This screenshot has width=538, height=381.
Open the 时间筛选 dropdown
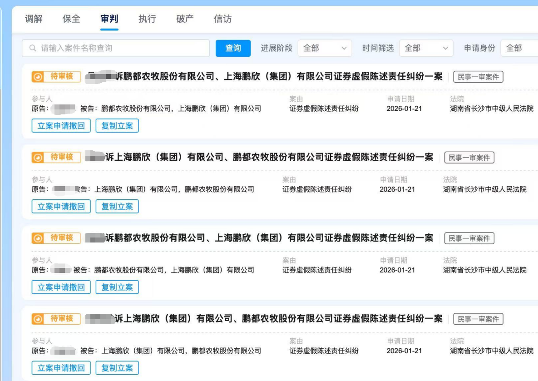[x=426, y=48]
